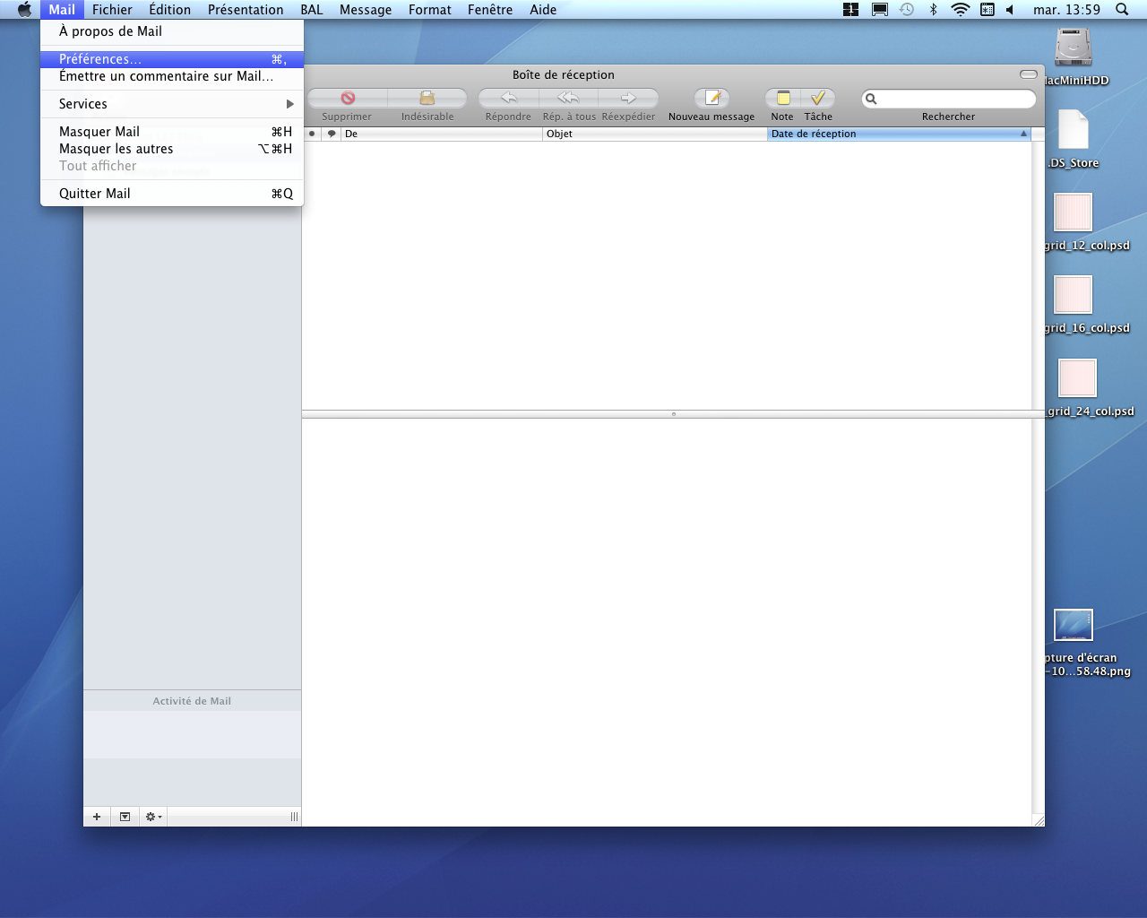Click the Indésirable junk mail icon

(x=427, y=98)
